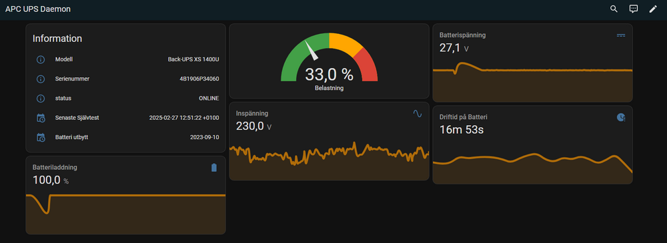
Task: Click the Batterispänning history graph
Action: point(532,83)
